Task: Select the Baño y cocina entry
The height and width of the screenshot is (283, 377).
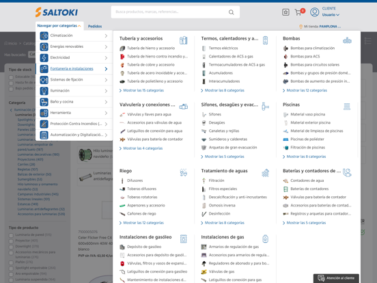Action: [x=74, y=102]
